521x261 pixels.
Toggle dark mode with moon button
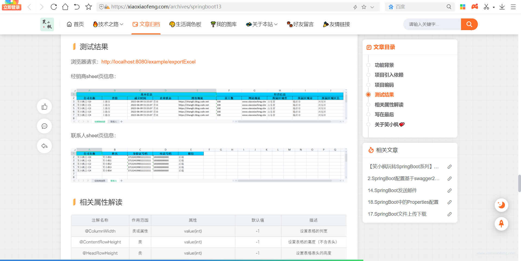coord(501,205)
